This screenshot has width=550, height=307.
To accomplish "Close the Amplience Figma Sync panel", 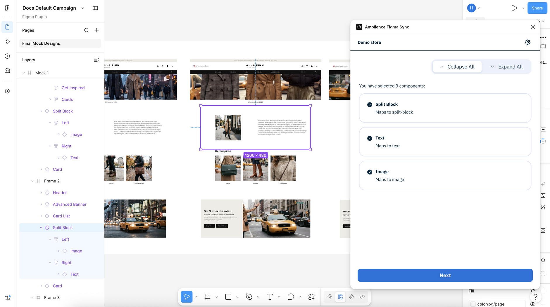I will [533, 27].
